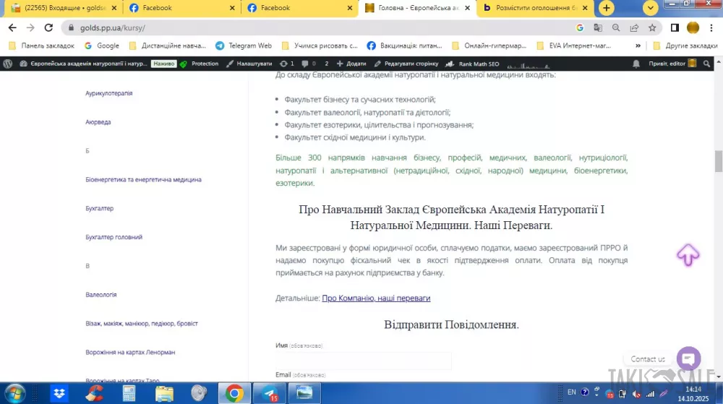Viewport: 723px width, 404px height.
Task: Click the WordPress logo in admin bar
Action: [x=8, y=64]
